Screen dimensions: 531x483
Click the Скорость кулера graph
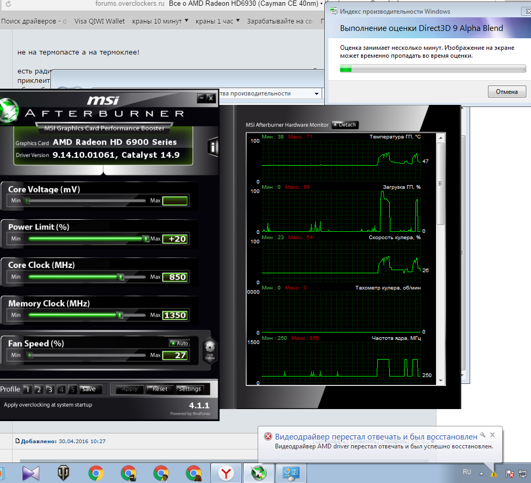click(341, 262)
